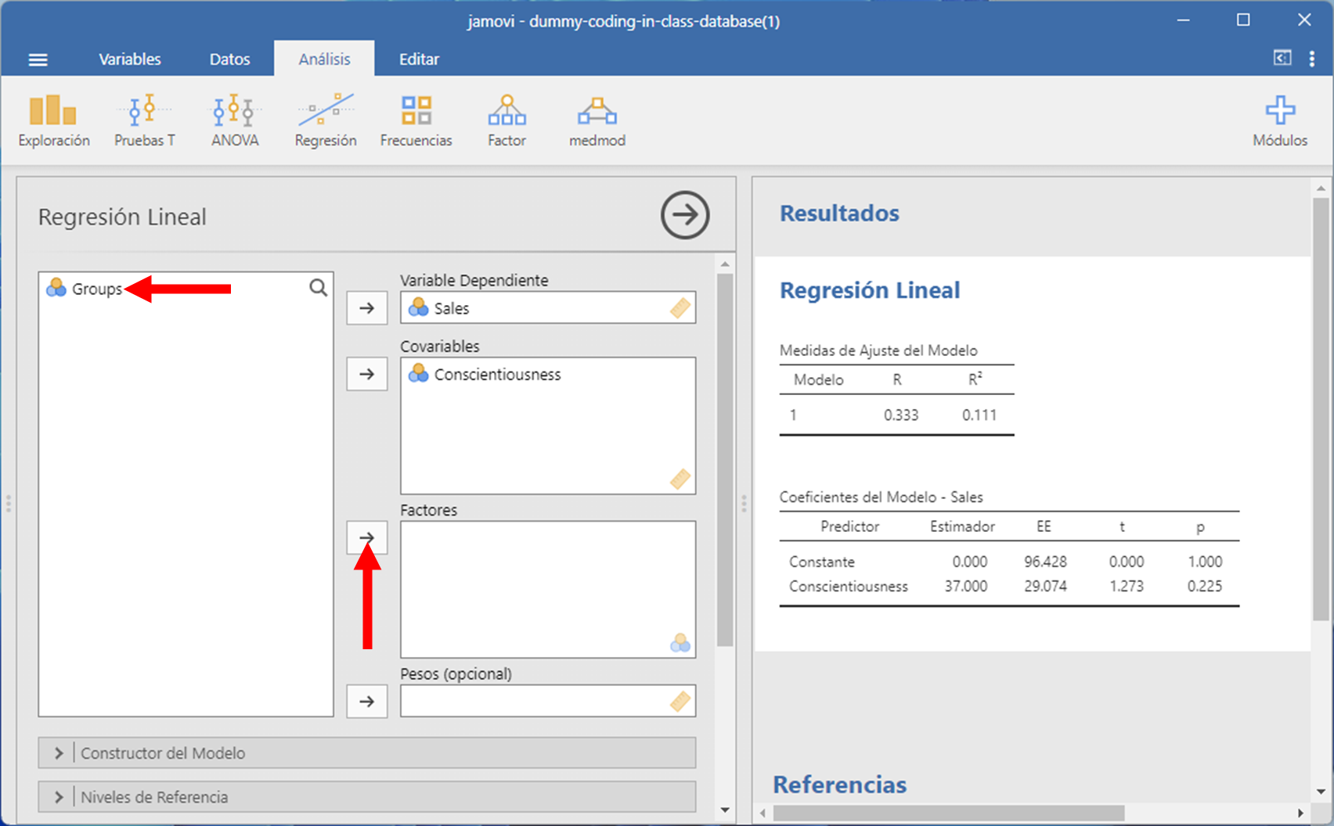The width and height of the screenshot is (1334, 826).
Task: Select the Groups variable in list
Action: pos(96,289)
